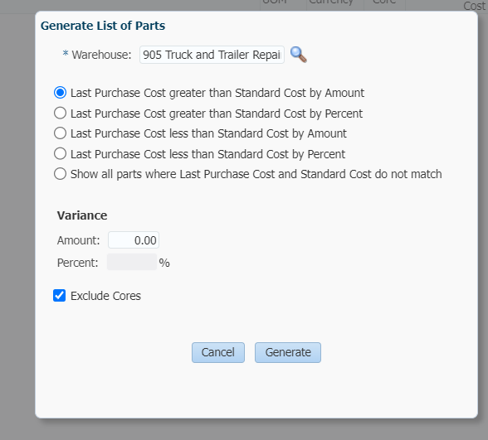Select Last Purchase Cost greater by Amount radio

pos(60,93)
